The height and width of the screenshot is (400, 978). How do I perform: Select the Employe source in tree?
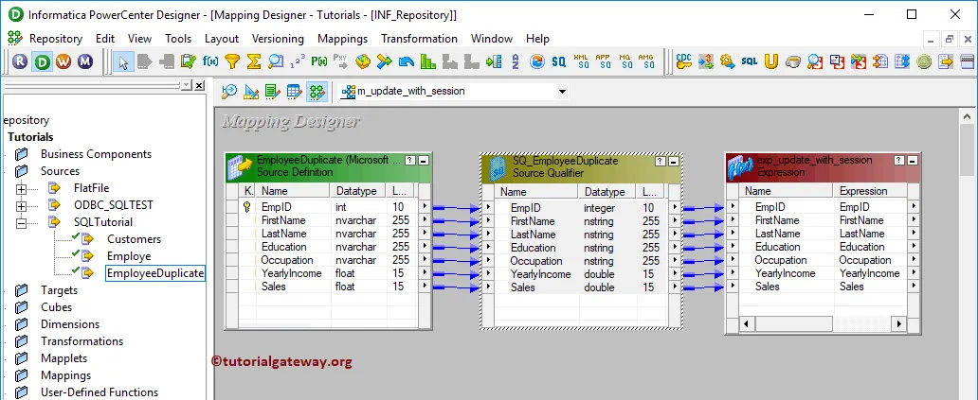pyautogui.click(x=129, y=256)
